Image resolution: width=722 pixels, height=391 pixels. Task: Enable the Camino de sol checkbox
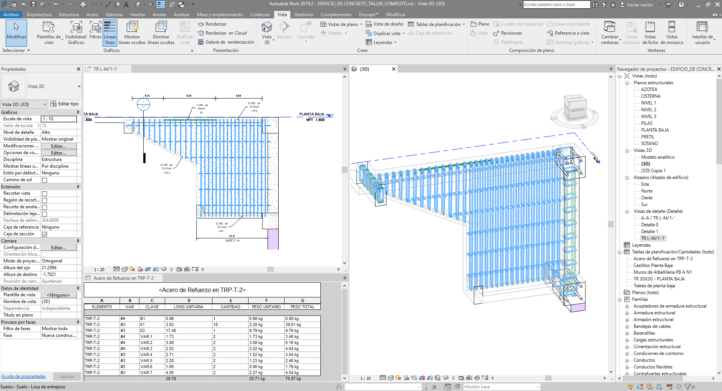44,180
